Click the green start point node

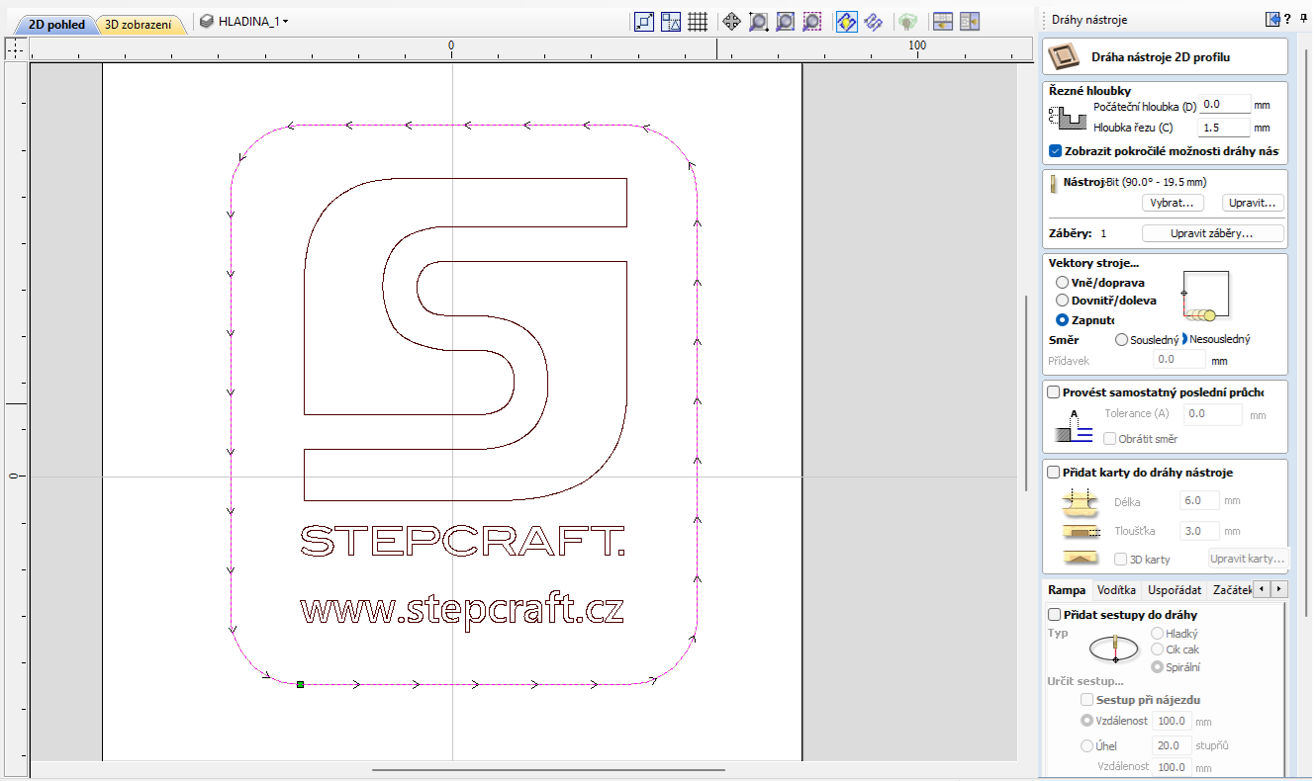click(300, 683)
